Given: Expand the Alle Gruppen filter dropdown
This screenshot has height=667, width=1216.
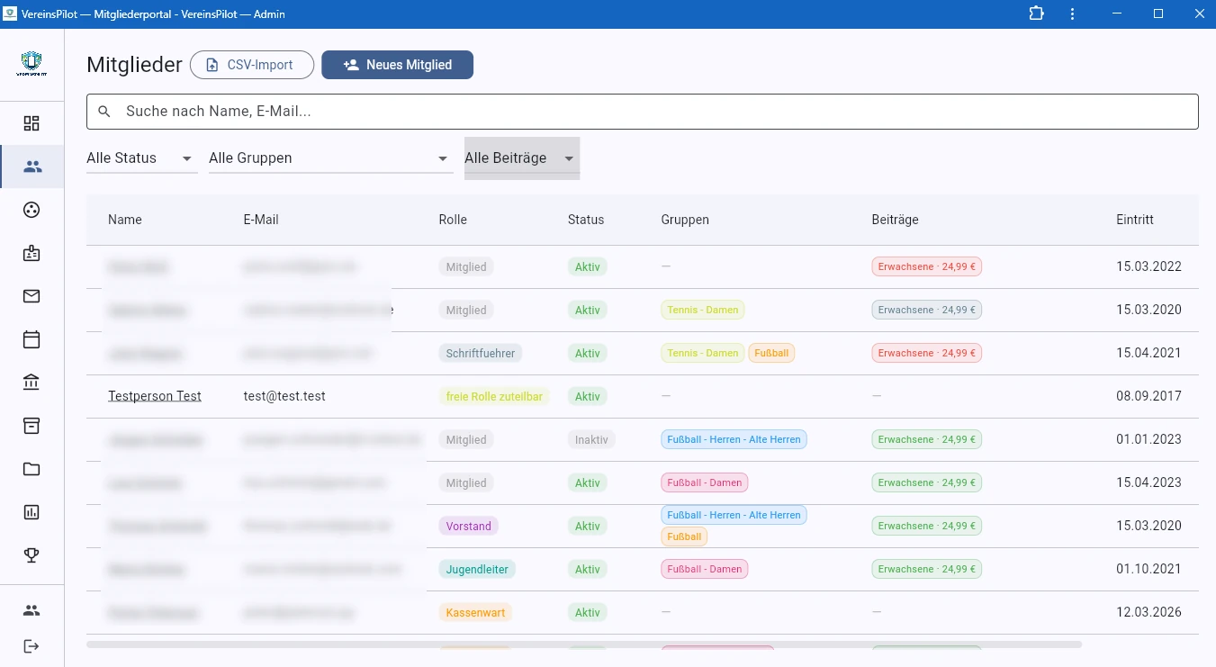Looking at the screenshot, I should point(330,158).
